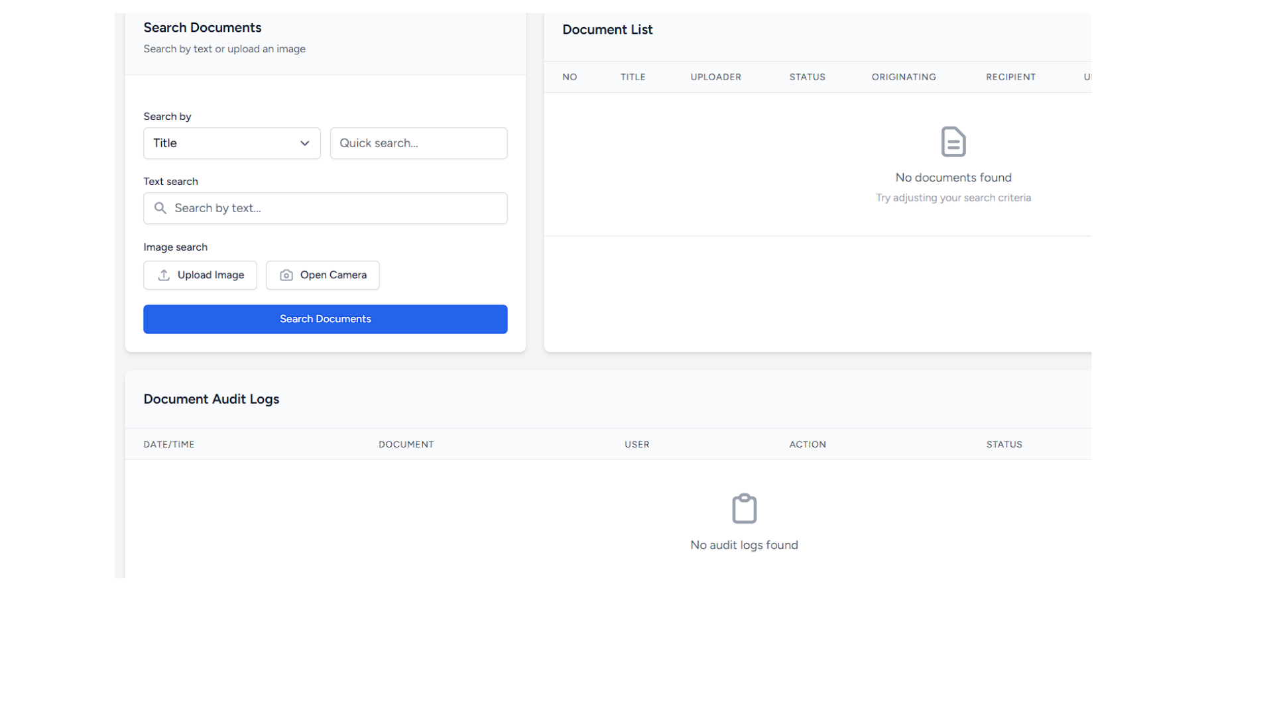Expand the Title field selector chevron

(x=304, y=143)
